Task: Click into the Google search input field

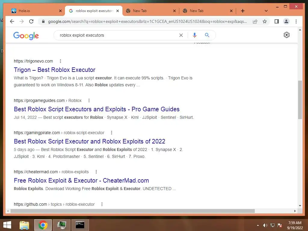Action: click(x=118, y=35)
